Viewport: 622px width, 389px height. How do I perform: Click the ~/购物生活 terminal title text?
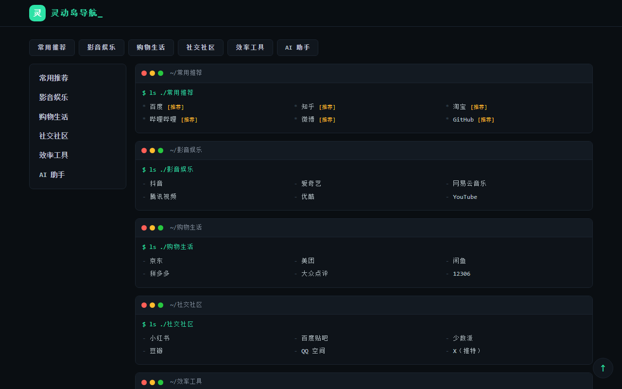(x=186, y=228)
